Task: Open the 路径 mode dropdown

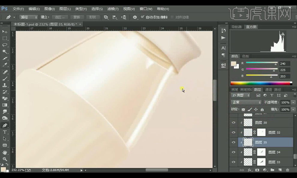Action: click(28, 17)
